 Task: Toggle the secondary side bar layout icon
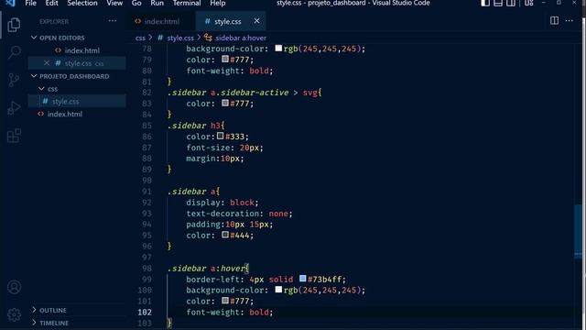tap(511, 4)
